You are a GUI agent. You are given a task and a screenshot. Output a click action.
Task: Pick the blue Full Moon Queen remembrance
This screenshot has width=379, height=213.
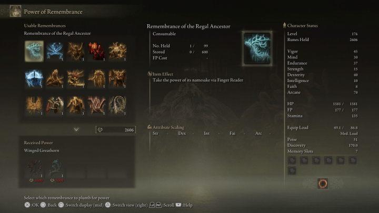(x=34, y=78)
